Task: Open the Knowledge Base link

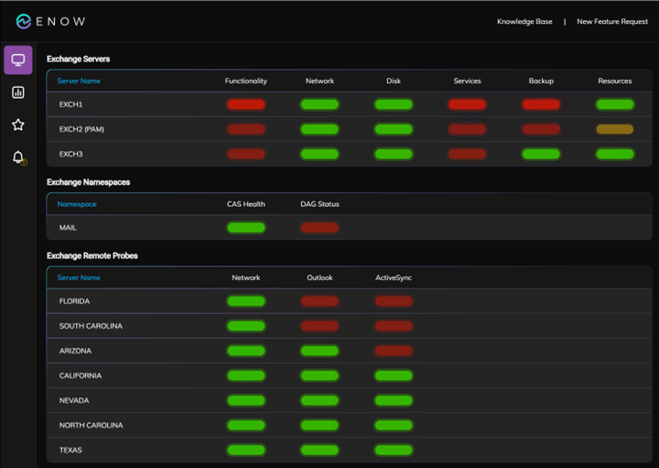Action: coord(524,21)
